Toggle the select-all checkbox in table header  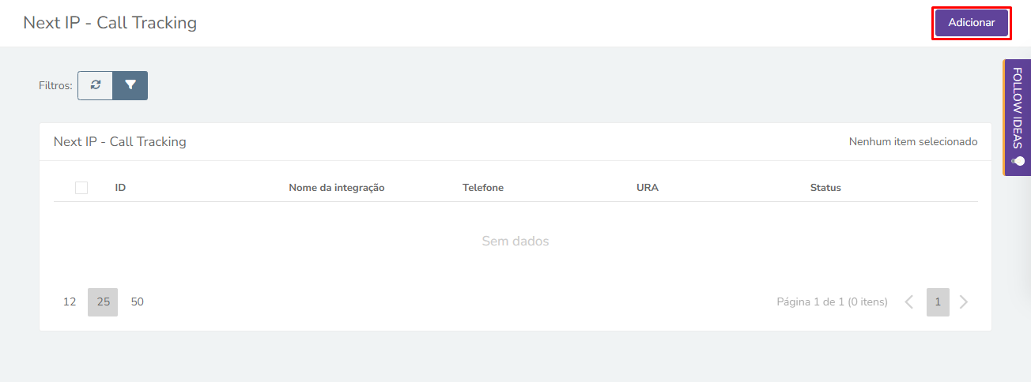[81, 188]
